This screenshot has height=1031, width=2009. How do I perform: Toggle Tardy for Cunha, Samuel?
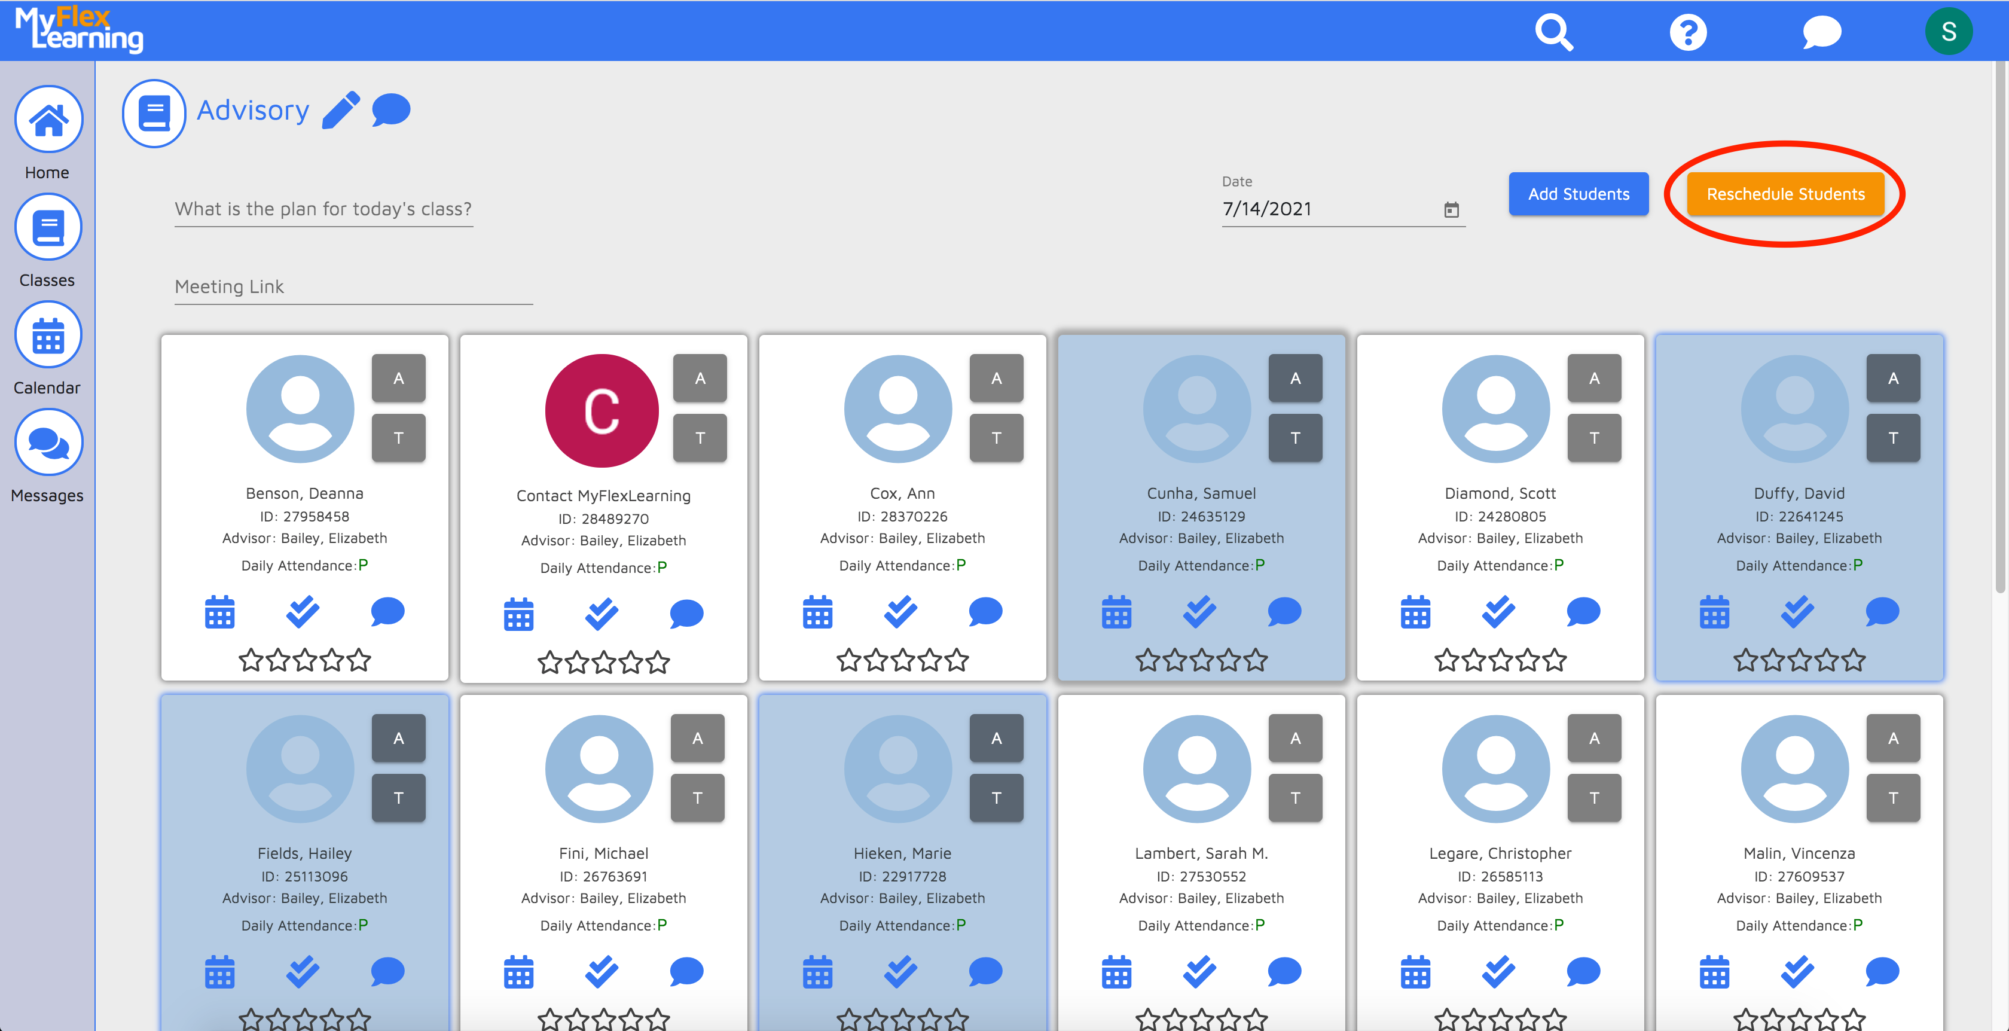click(x=1296, y=438)
